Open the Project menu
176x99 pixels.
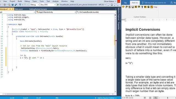(12, 1)
